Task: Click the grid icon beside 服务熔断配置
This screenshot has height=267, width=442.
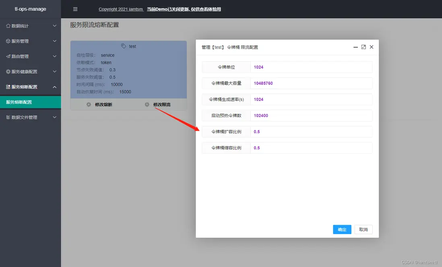Action: coord(8,87)
